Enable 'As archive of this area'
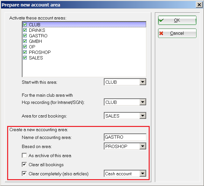The height and width of the screenshot is (186, 204). [x=24, y=155]
